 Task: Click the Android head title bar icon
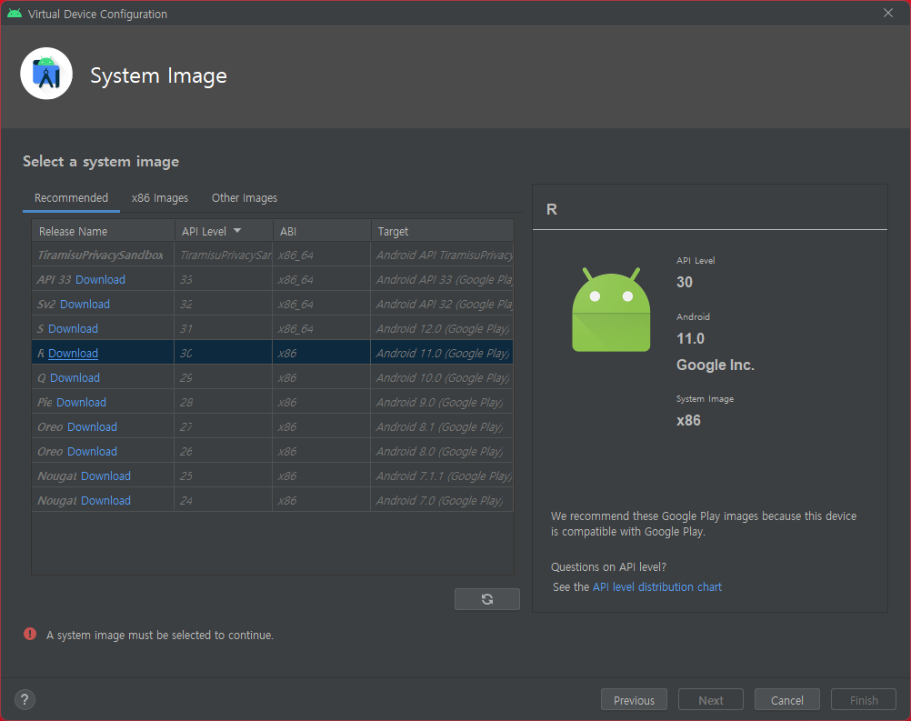pos(14,14)
